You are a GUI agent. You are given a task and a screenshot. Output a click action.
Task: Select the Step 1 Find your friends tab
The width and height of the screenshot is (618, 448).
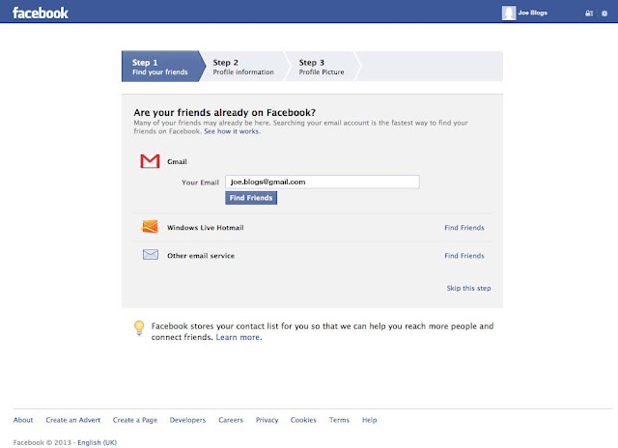[x=159, y=67]
